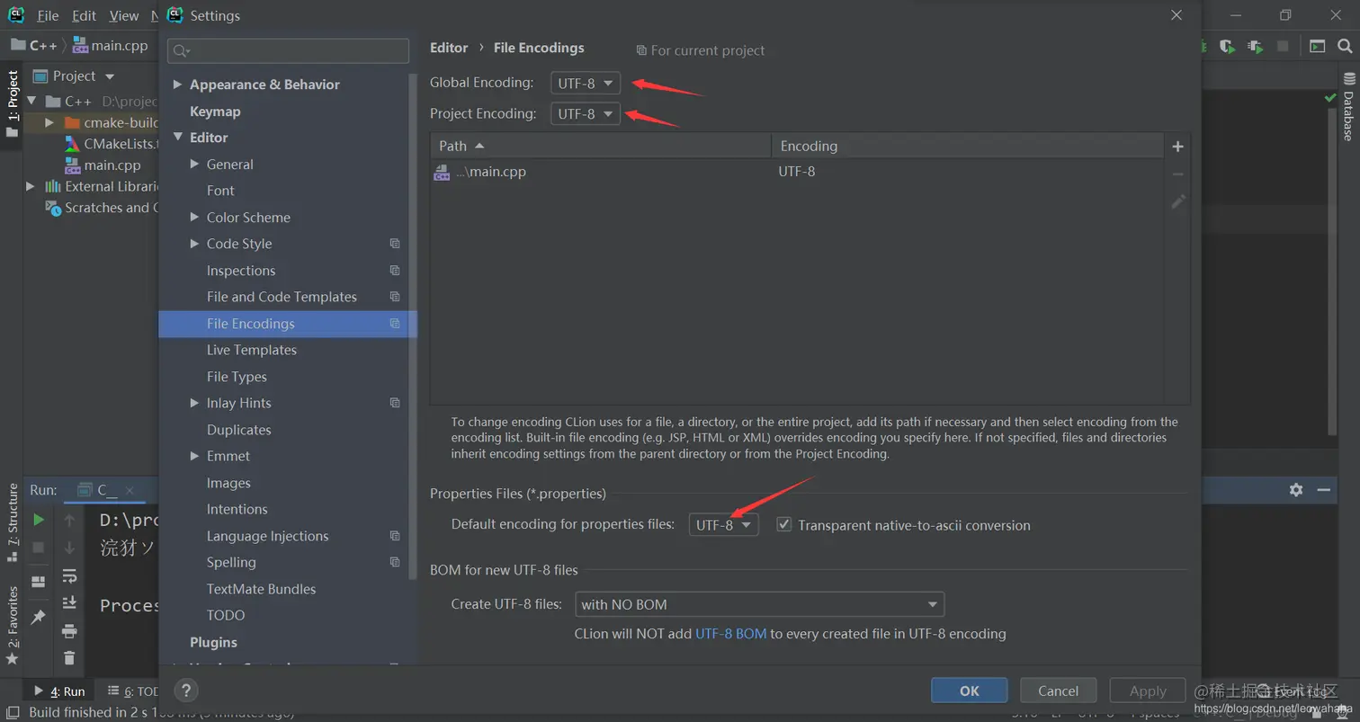
Task: Expand the Color Scheme settings node
Action: pyautogui.click(x=194, y=218)
